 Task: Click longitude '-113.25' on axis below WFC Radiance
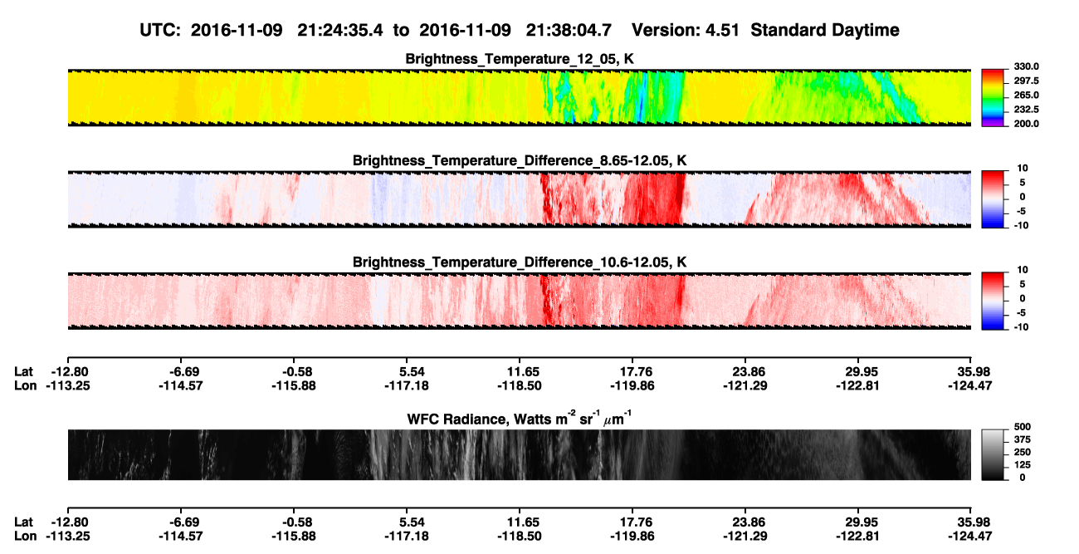pos(67,536)
